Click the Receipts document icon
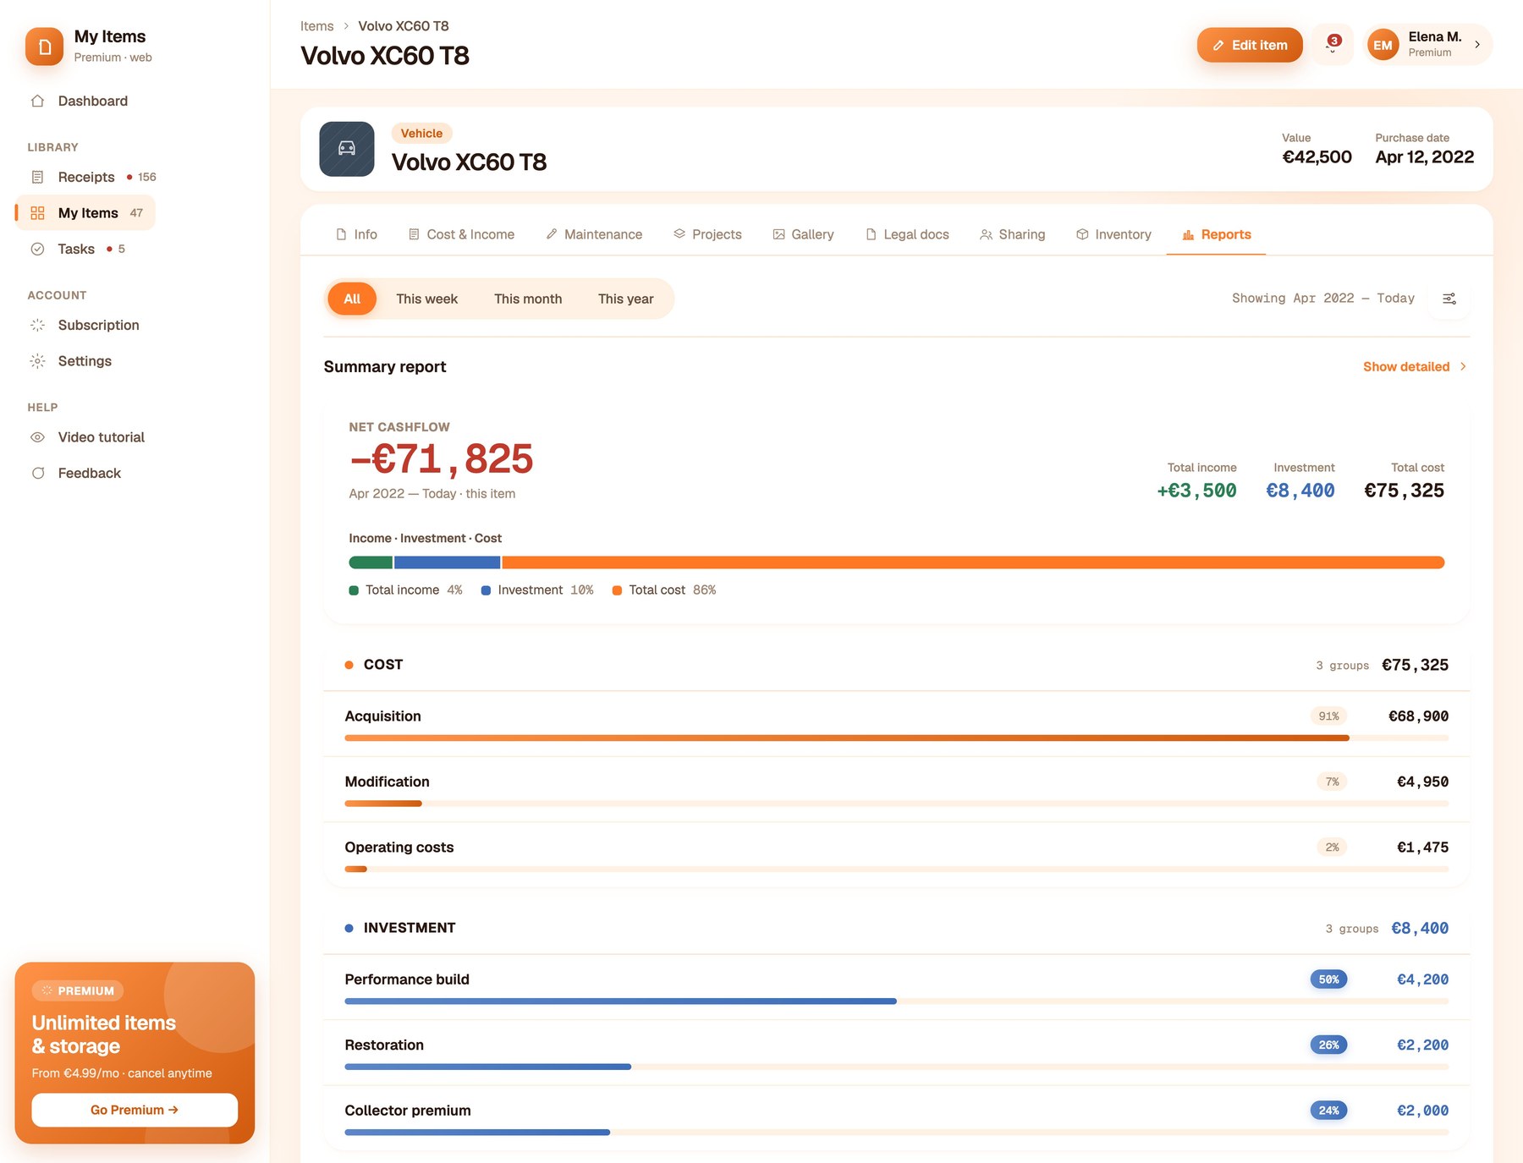The image size is (1523, 1163). click(37, 177)
